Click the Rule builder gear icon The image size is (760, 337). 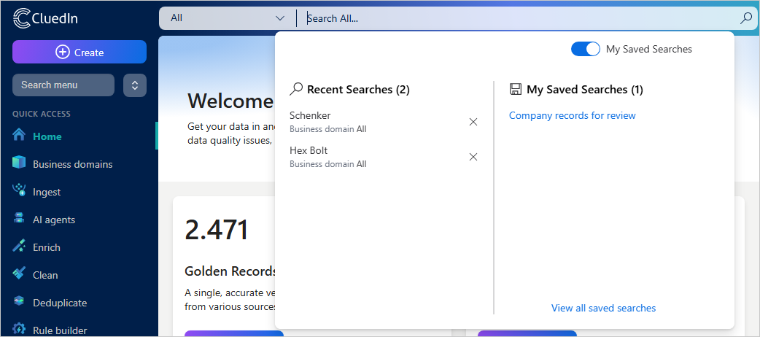[x=19, y=328]
